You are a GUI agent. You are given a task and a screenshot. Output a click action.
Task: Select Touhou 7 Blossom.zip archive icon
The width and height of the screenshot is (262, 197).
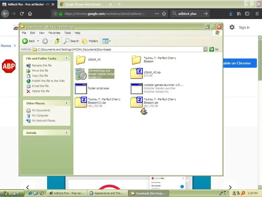[137, 102]
